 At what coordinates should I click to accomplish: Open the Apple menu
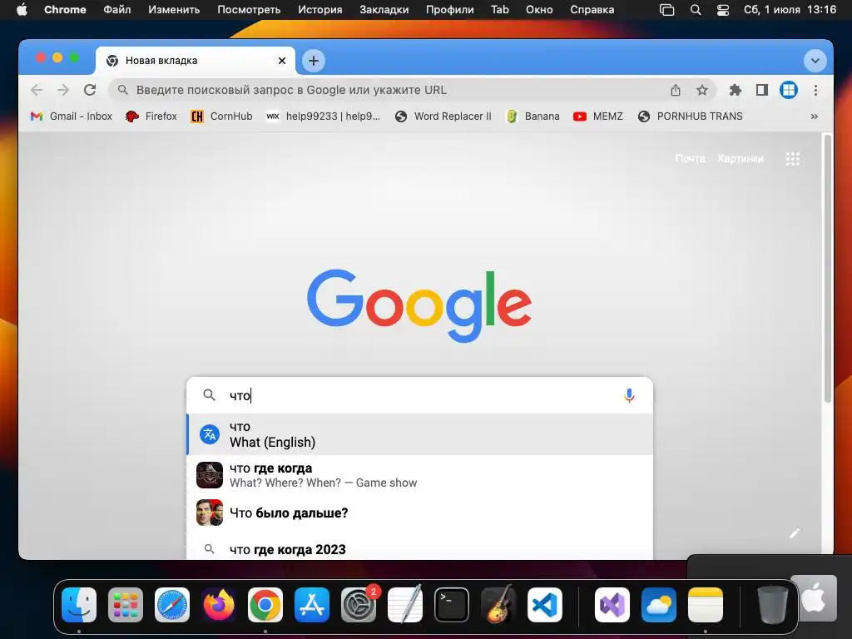click(x=22, y=10)
